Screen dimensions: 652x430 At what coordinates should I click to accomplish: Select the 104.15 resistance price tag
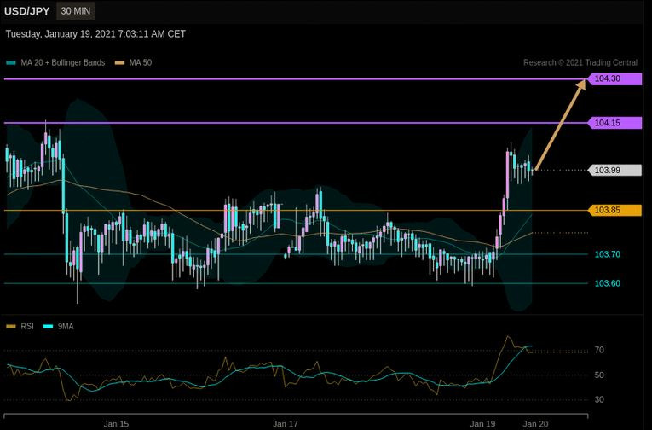[614, 123]
